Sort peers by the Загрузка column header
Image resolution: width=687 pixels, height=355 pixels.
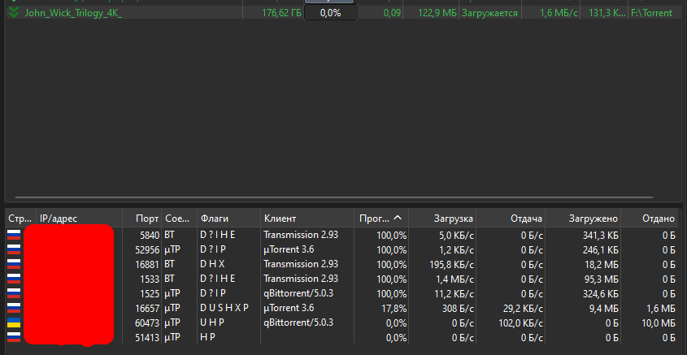click(454, 219)
